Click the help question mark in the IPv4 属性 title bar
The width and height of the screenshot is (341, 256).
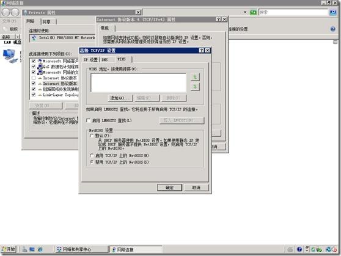tap(219, 20)
